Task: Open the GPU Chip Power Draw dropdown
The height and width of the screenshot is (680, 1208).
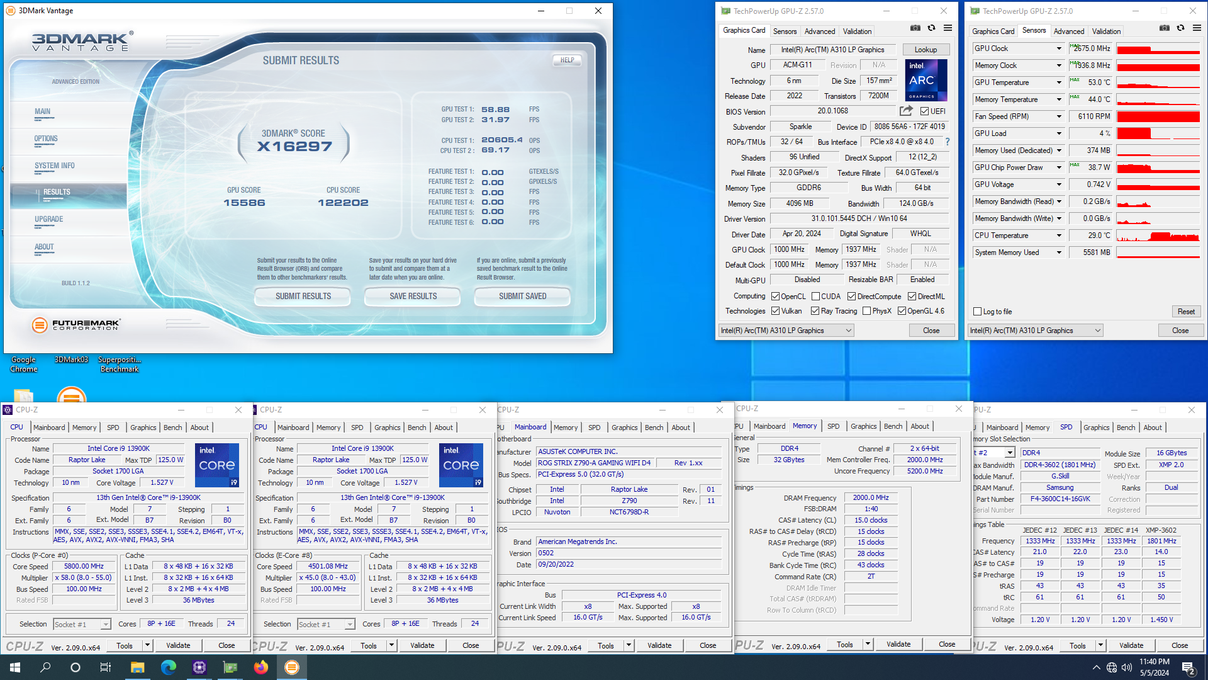Action: [1059, 167]
